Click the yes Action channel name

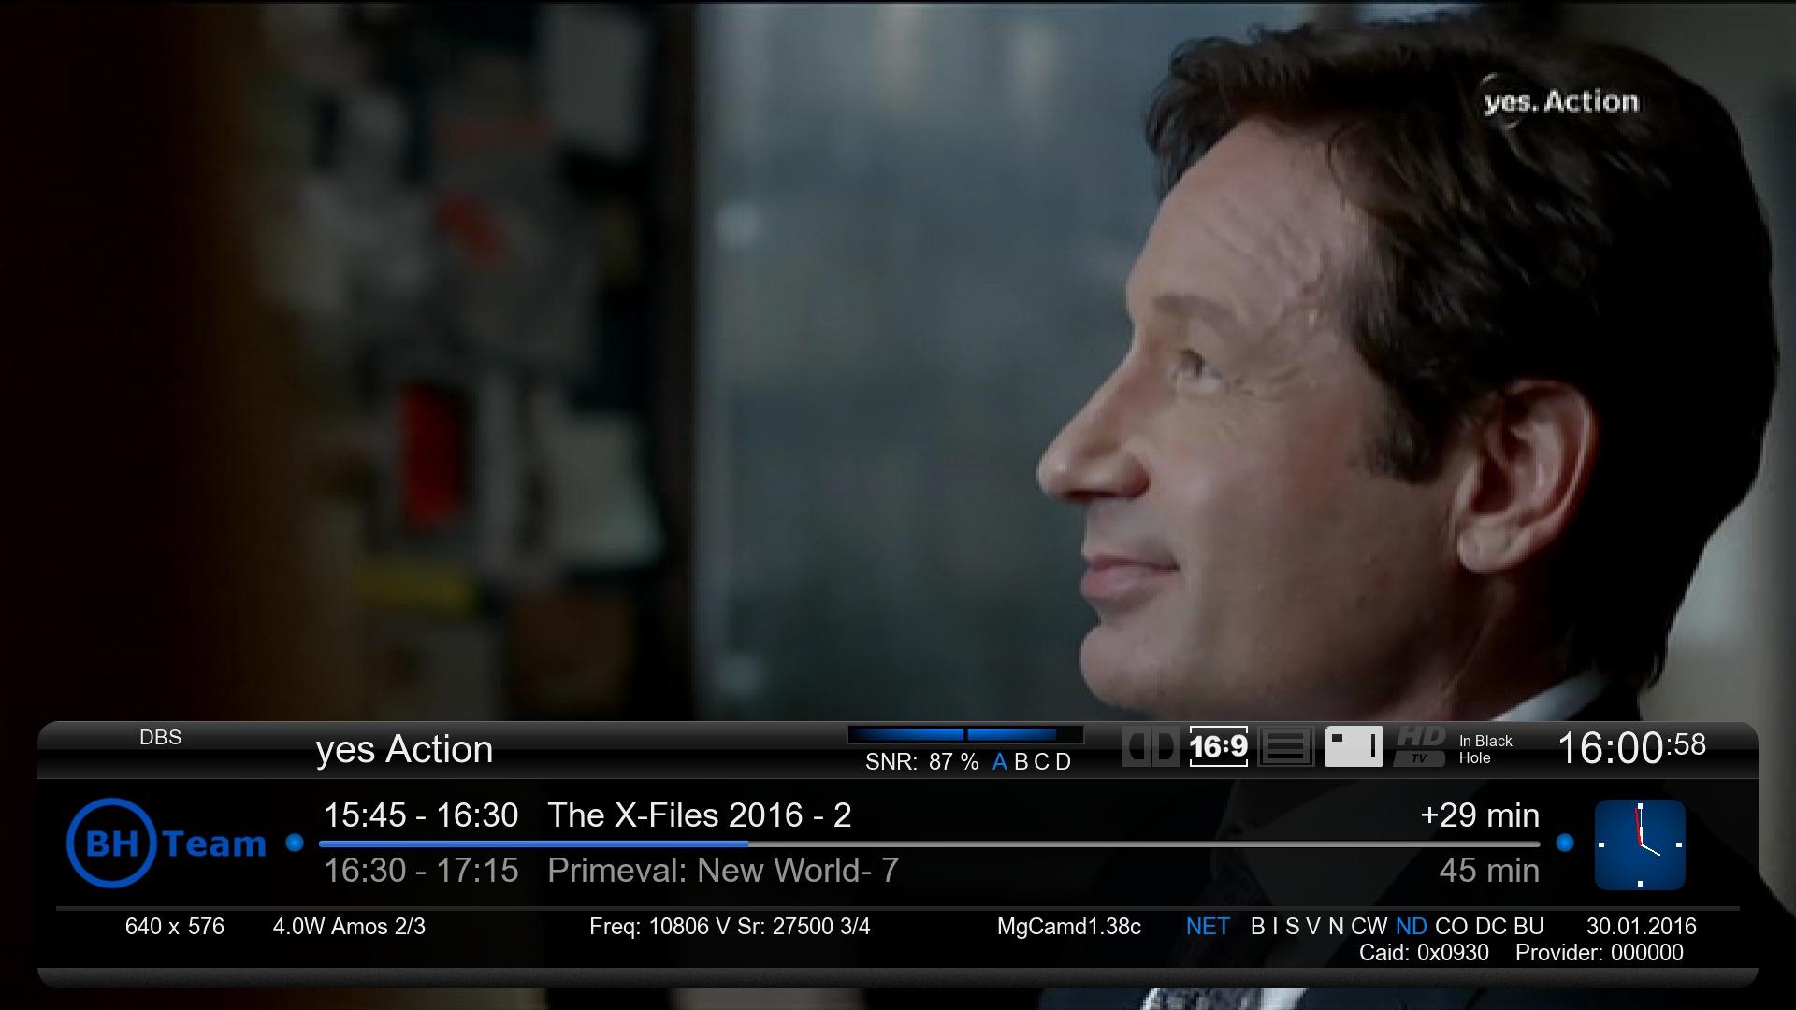pos(404,750)
